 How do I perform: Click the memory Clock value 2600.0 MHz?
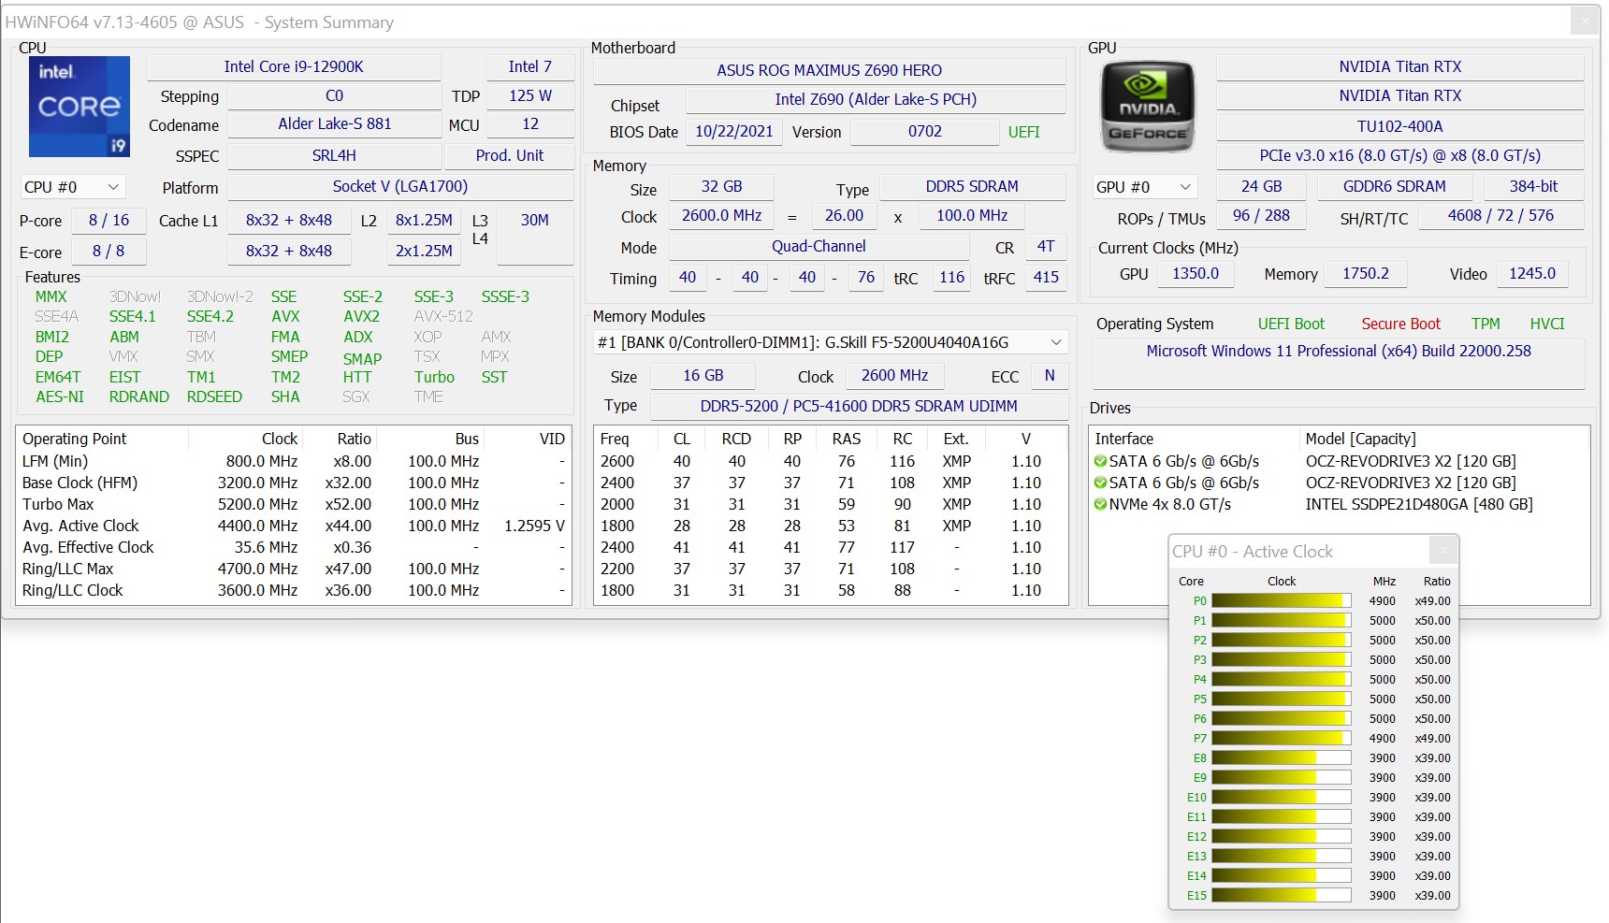click(x=722, y=216)
